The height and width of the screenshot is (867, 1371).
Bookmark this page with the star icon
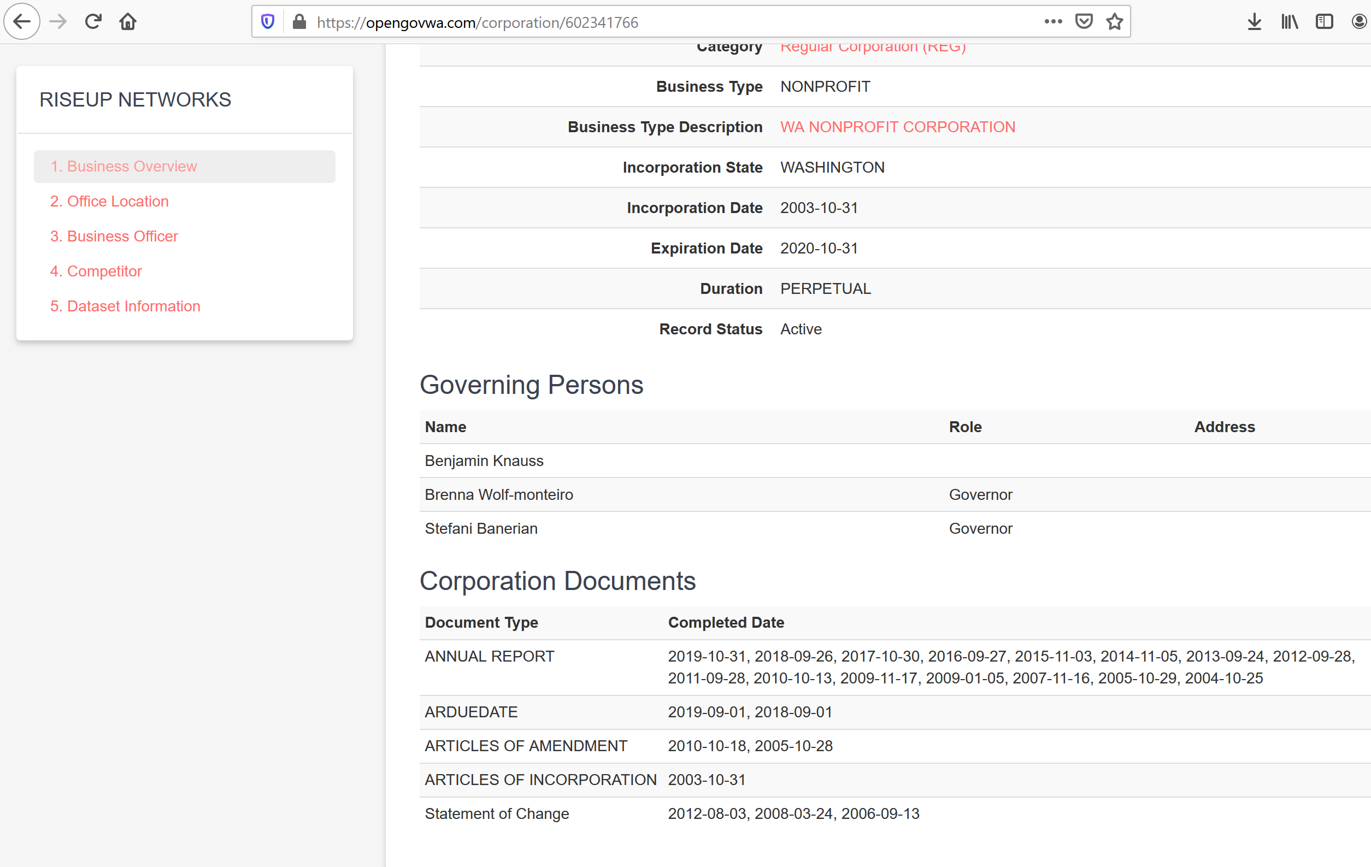tap(1114, 22)
